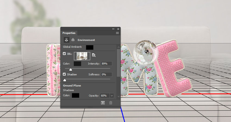Close the Properties panel

coord(118,29)
